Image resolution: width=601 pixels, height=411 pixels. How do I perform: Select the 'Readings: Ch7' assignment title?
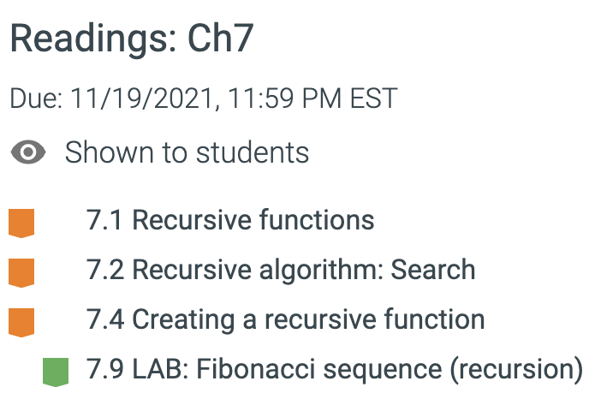point(132,39)
